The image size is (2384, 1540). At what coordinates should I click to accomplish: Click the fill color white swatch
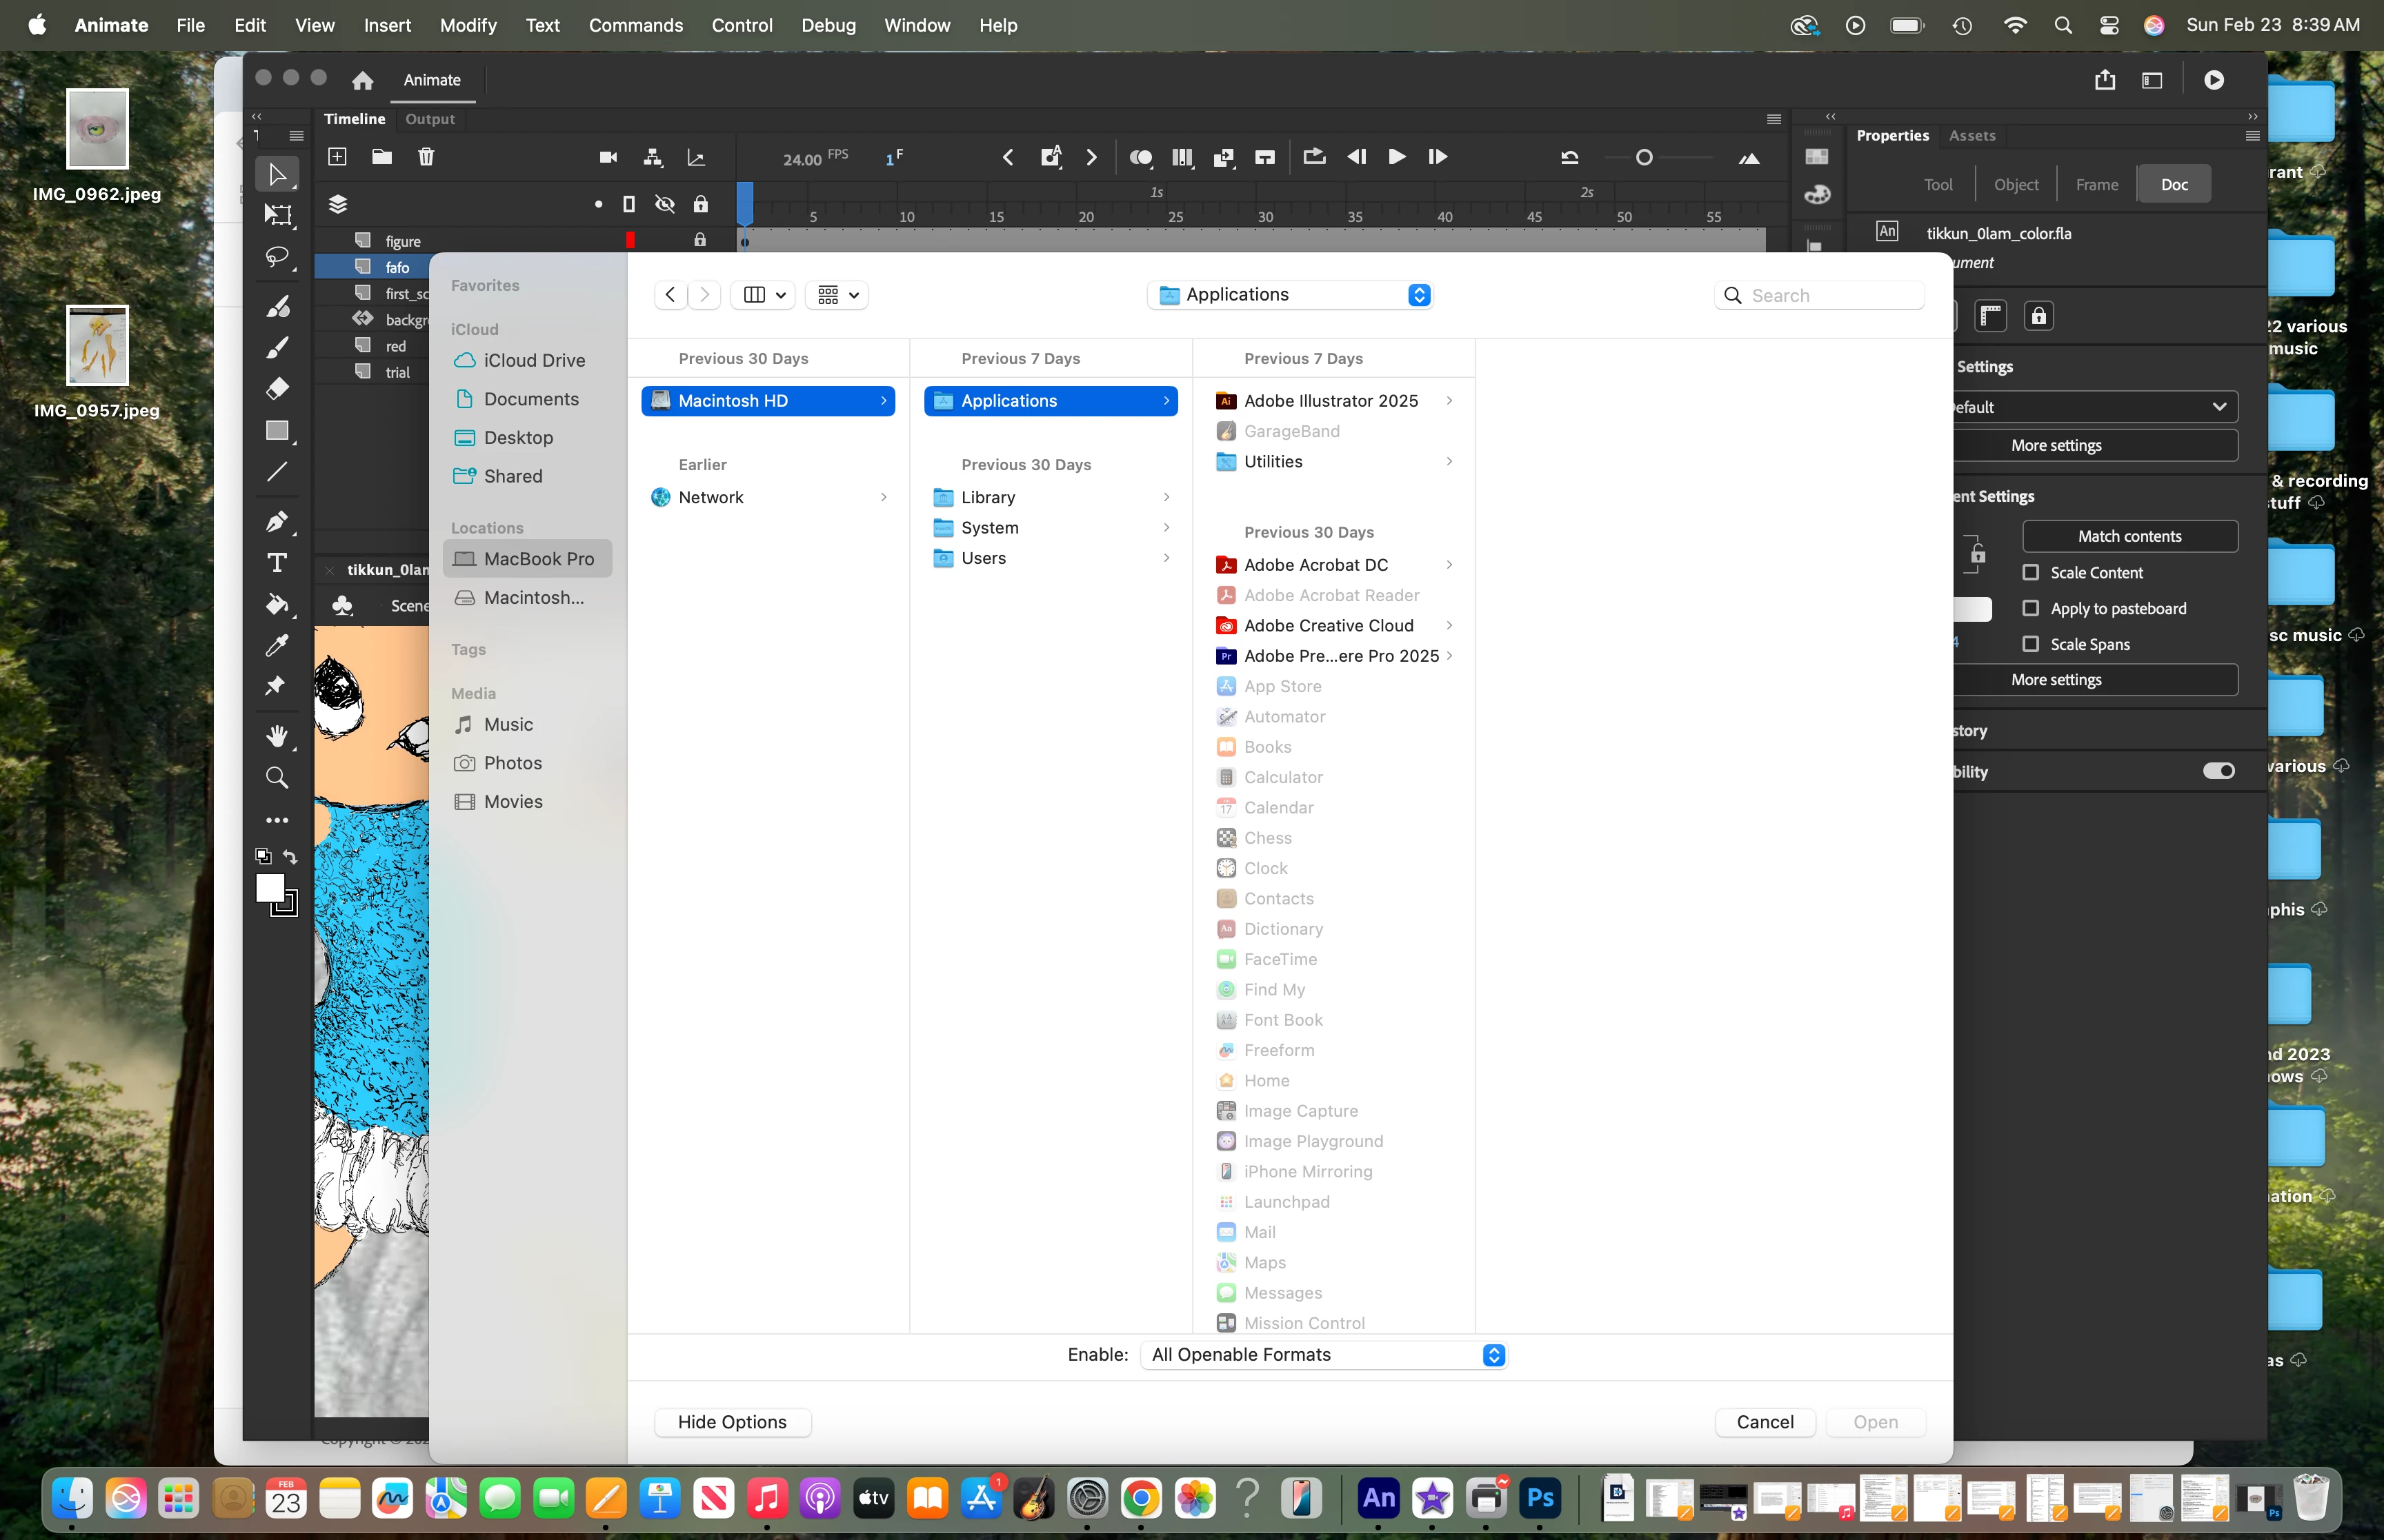pos(269,888)
